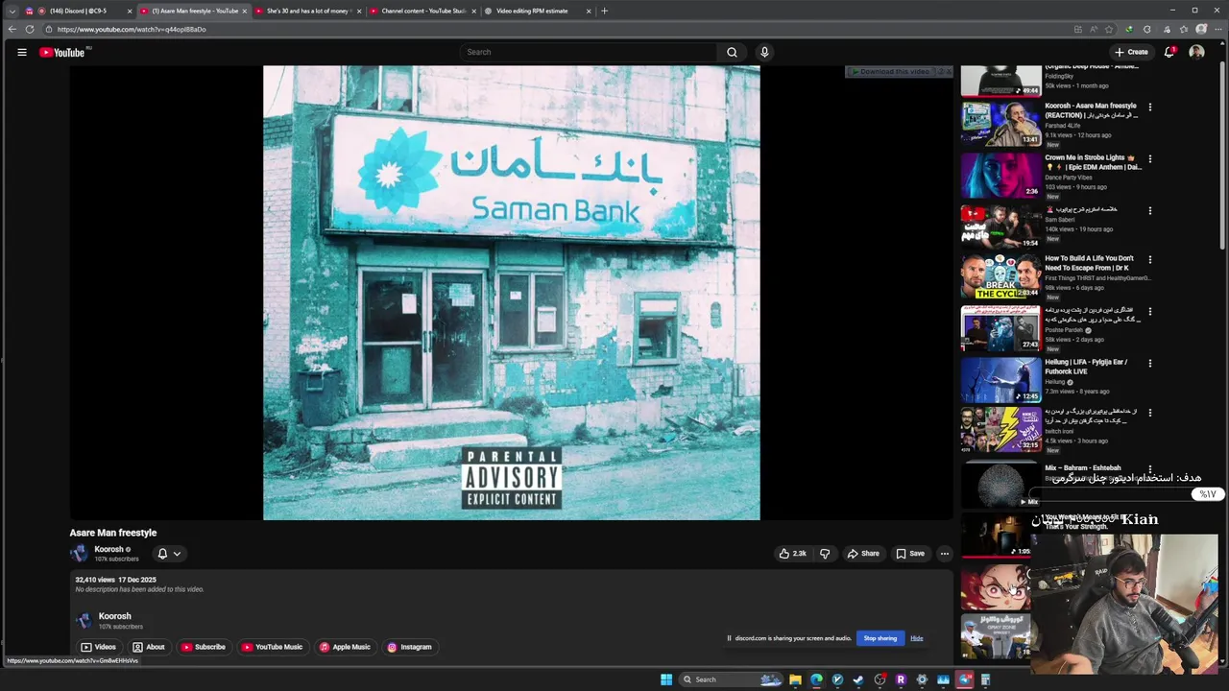
Task: Open Koorosh's Apple Music link
Action: coord(345,647)
